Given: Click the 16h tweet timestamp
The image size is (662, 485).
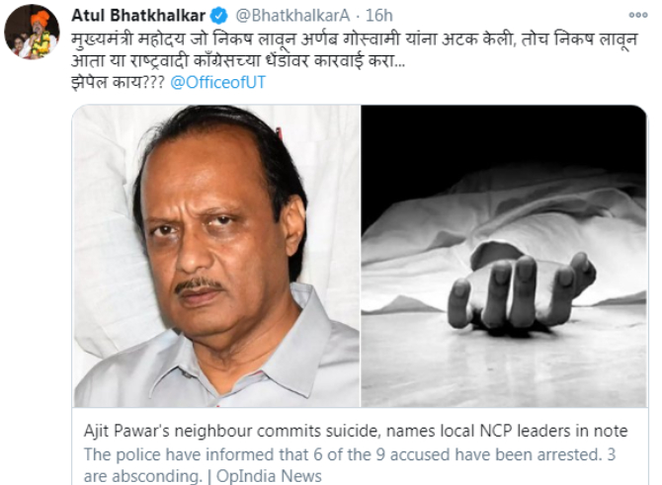Looking at the screenshot, I should pos(379,16).
